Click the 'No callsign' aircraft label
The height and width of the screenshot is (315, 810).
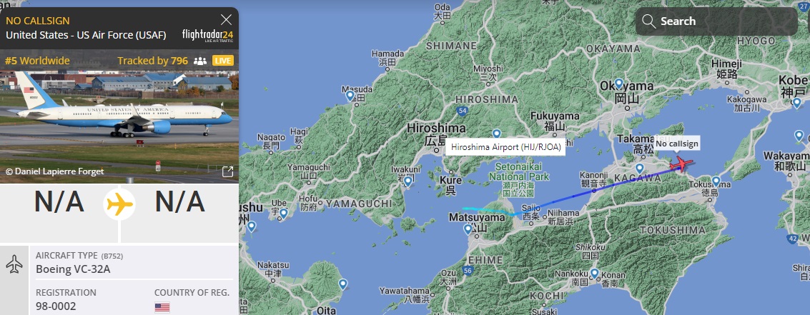click(677, 144)
